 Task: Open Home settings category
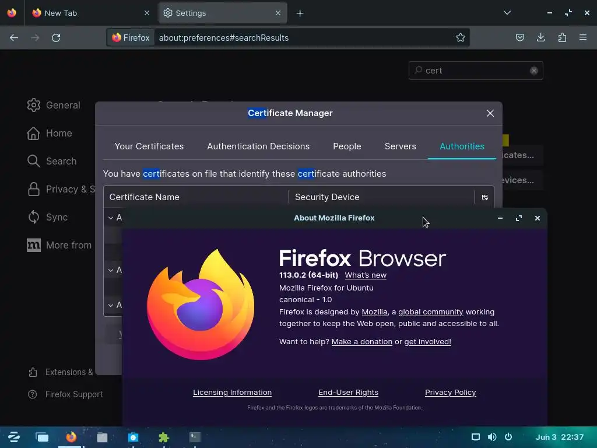click(x=50, y=134)
